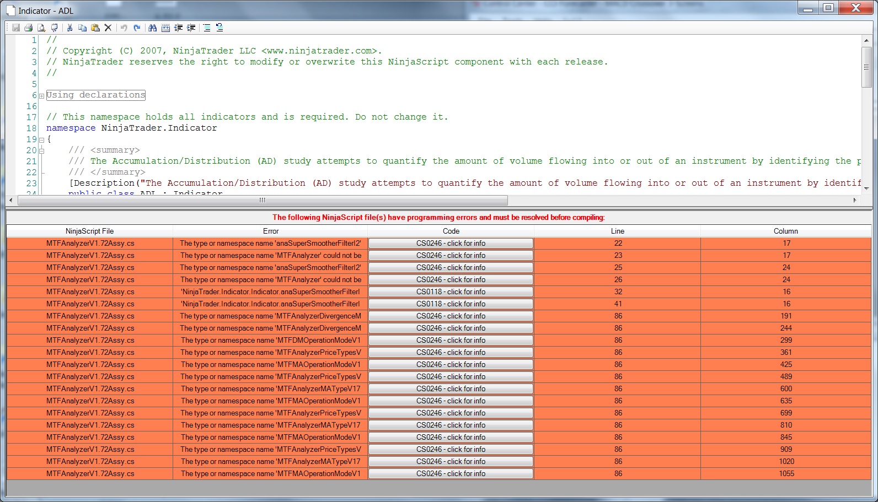The width and height of the screenshot is (878, 502).
Task: Click the Column value 909 cell
Action: point(786,450)
